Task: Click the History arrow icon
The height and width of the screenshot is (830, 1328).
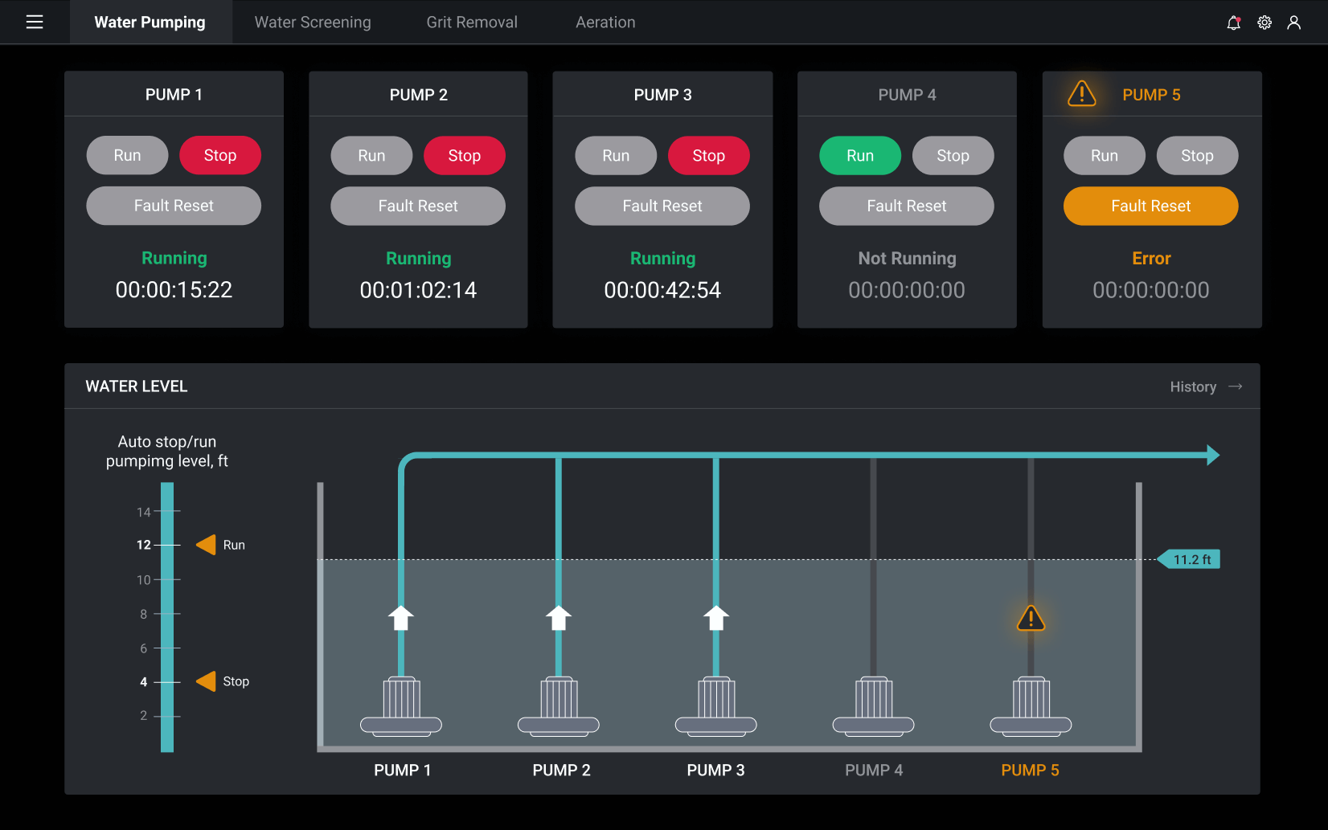Action: point(1236,386)
